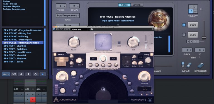
Task: Toggle the Delay enable square
Action: pos(152,54)
